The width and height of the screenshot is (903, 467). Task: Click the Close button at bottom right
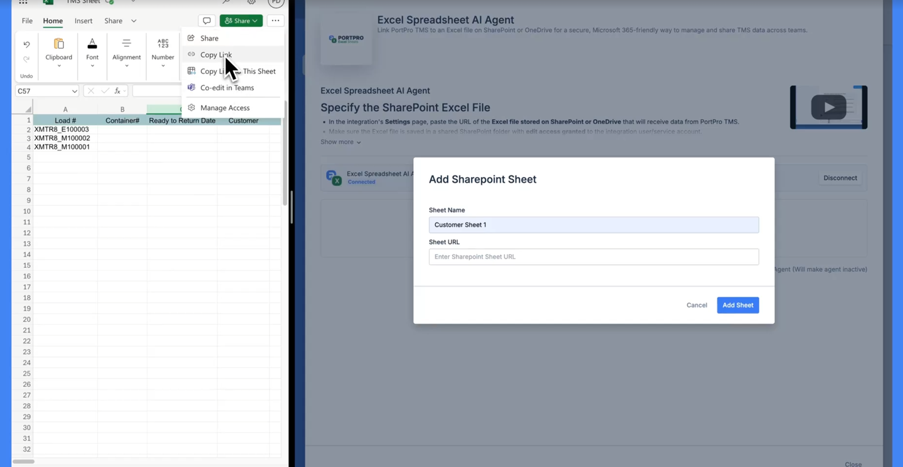pos(853,464)
